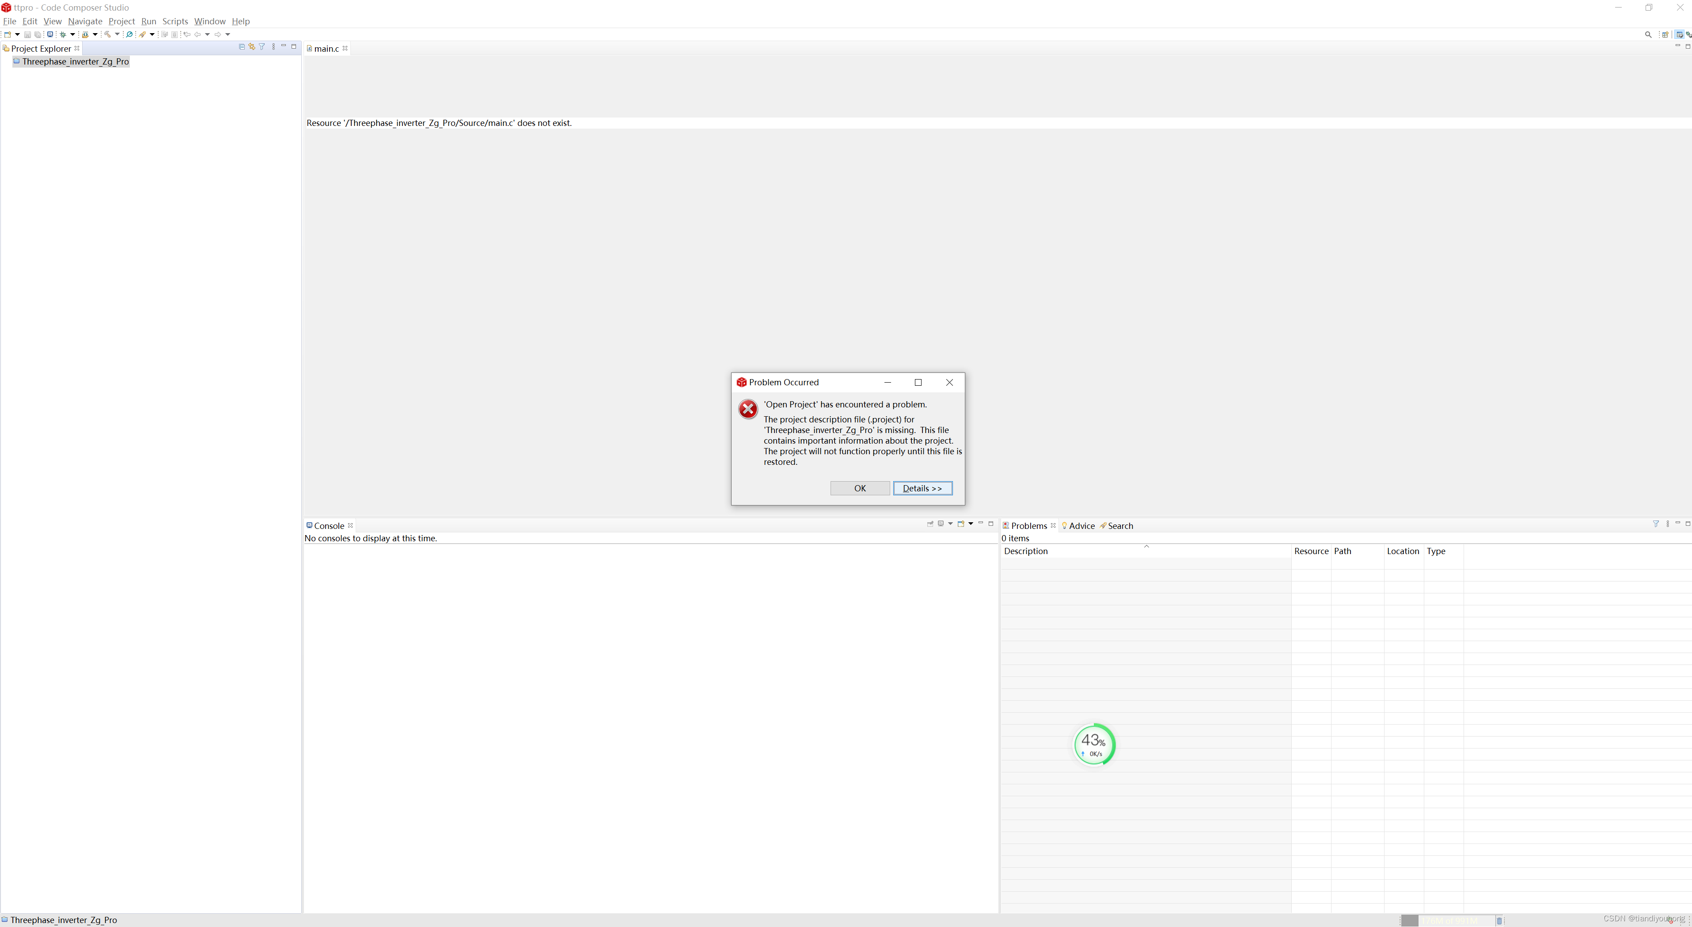Close the main.c editor tab
This screenshot has width=1692, height=927.
coord(345,48)
